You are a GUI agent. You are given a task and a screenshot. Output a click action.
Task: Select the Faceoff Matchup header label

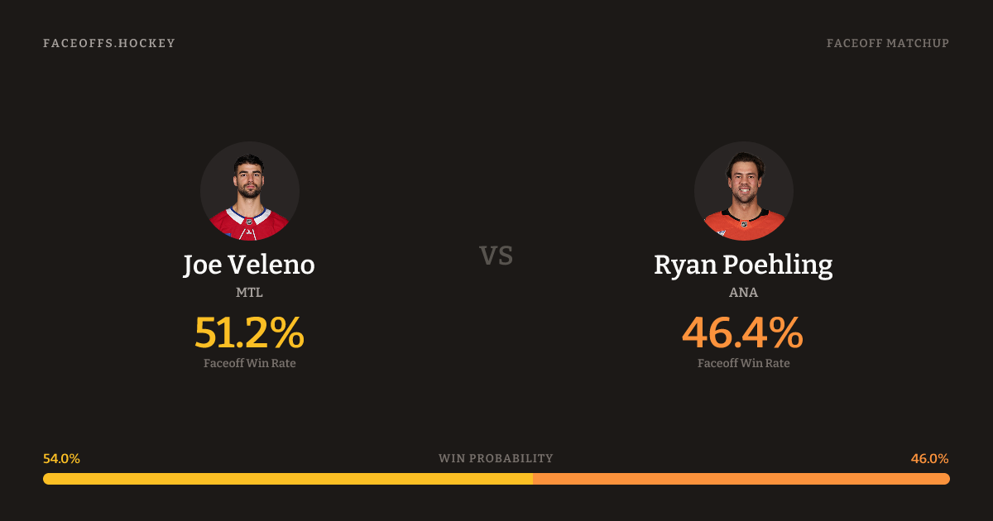tap(887, 43)
